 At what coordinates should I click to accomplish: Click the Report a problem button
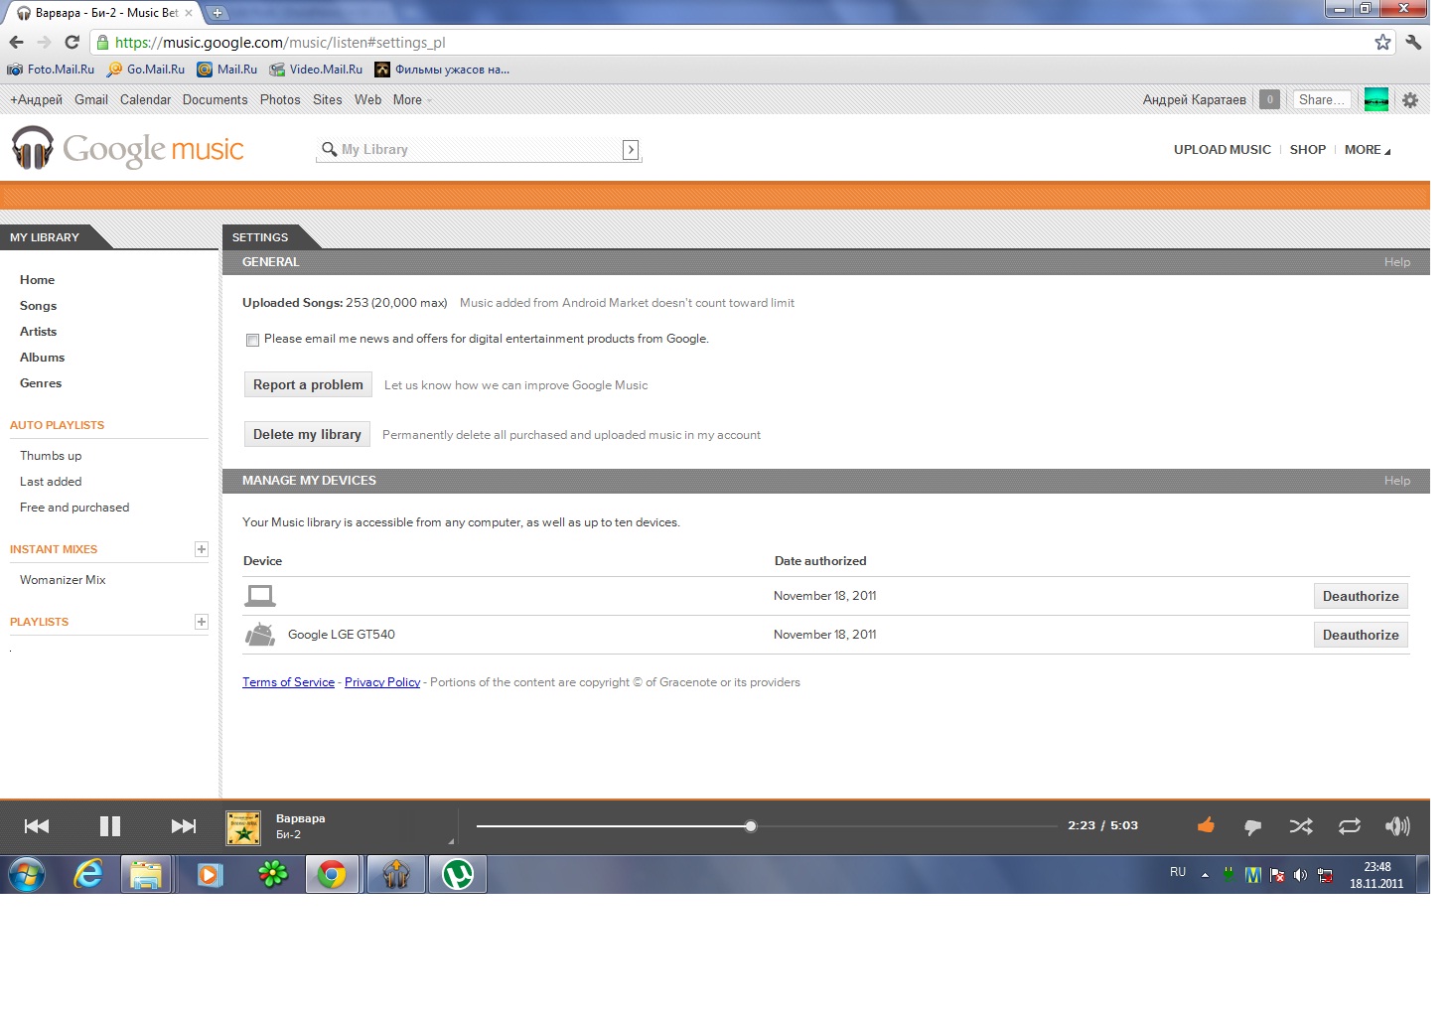click(308, 384)
